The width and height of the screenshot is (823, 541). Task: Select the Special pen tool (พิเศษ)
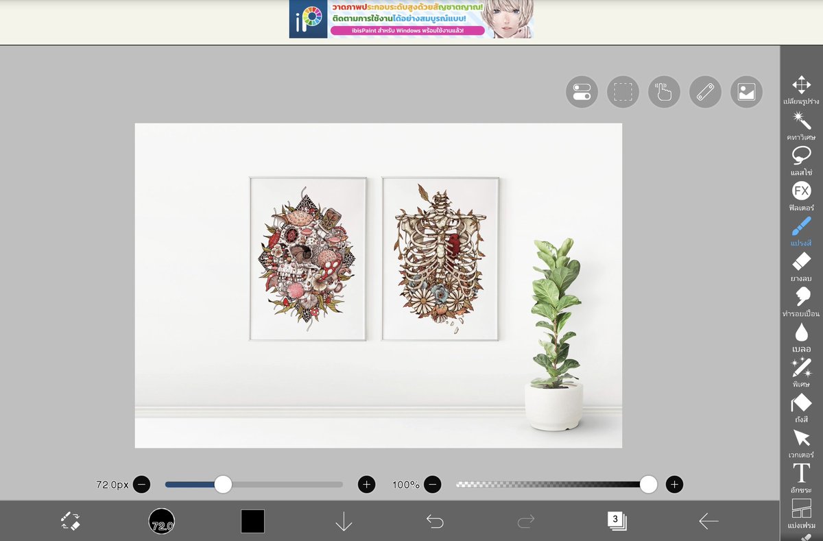(801, 373)
